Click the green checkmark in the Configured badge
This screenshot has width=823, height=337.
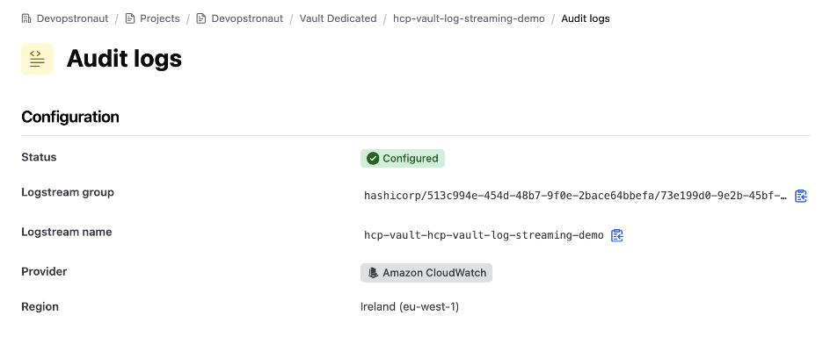tap(373, 158)
